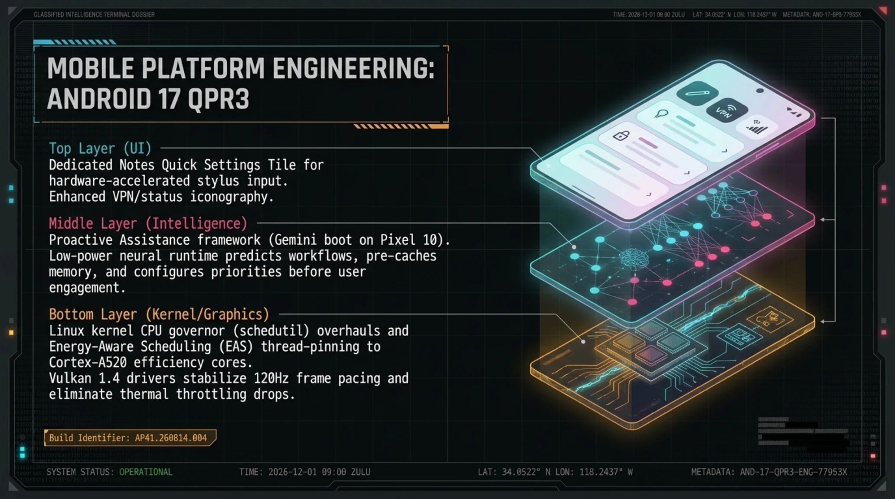Screen dimensions: 895x499
Task: Select the orange core on the processor chip
Action: pos(628,343)
